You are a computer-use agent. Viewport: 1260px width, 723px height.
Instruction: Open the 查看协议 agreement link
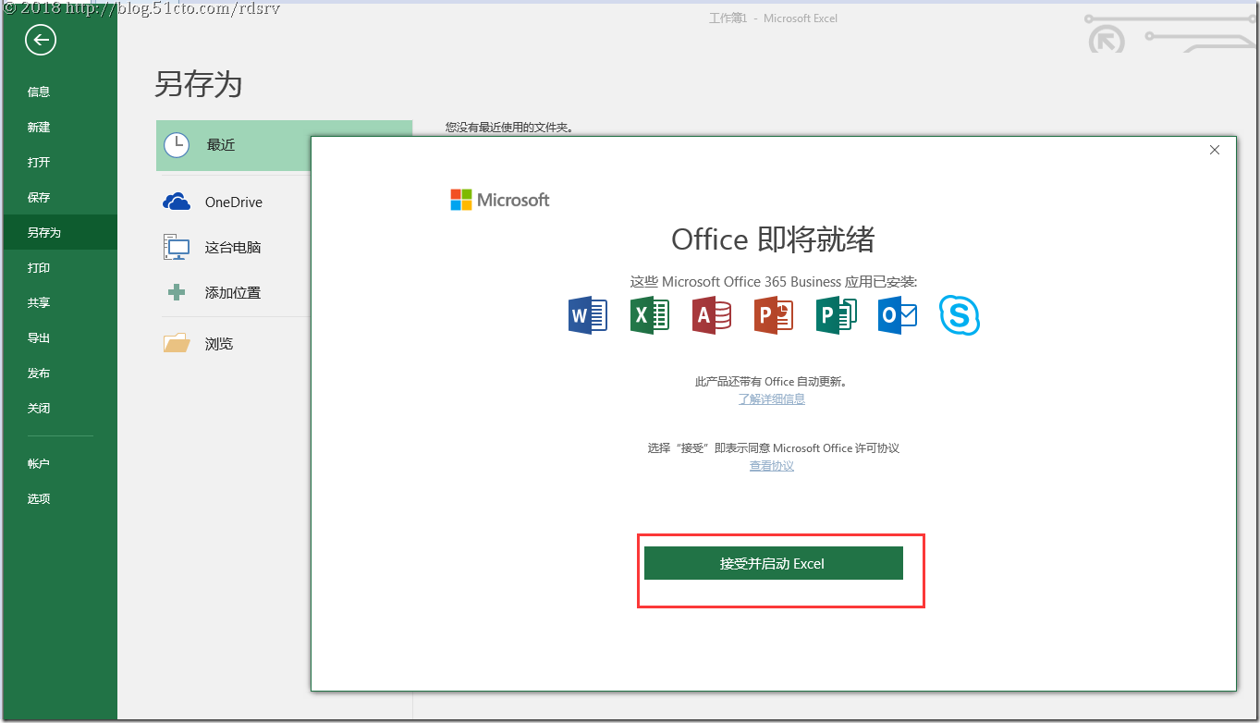(771, 466)
